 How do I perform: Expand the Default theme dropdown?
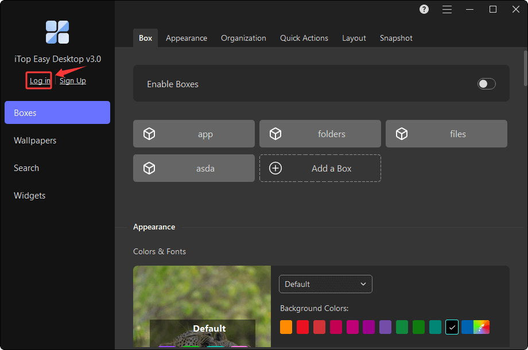click(x=325, y=284)
